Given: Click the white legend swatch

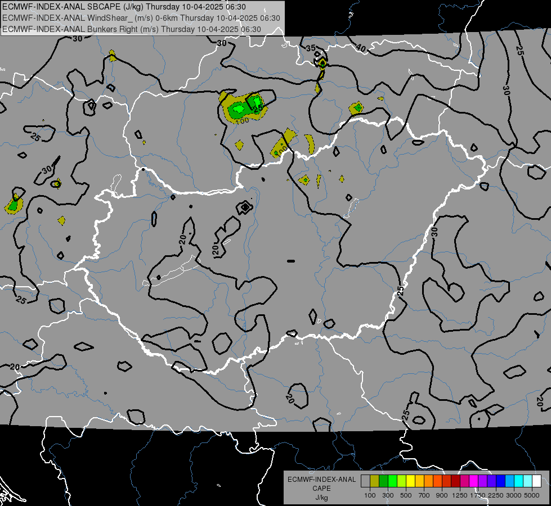Looking at the screenshot, I should (536, 481).
